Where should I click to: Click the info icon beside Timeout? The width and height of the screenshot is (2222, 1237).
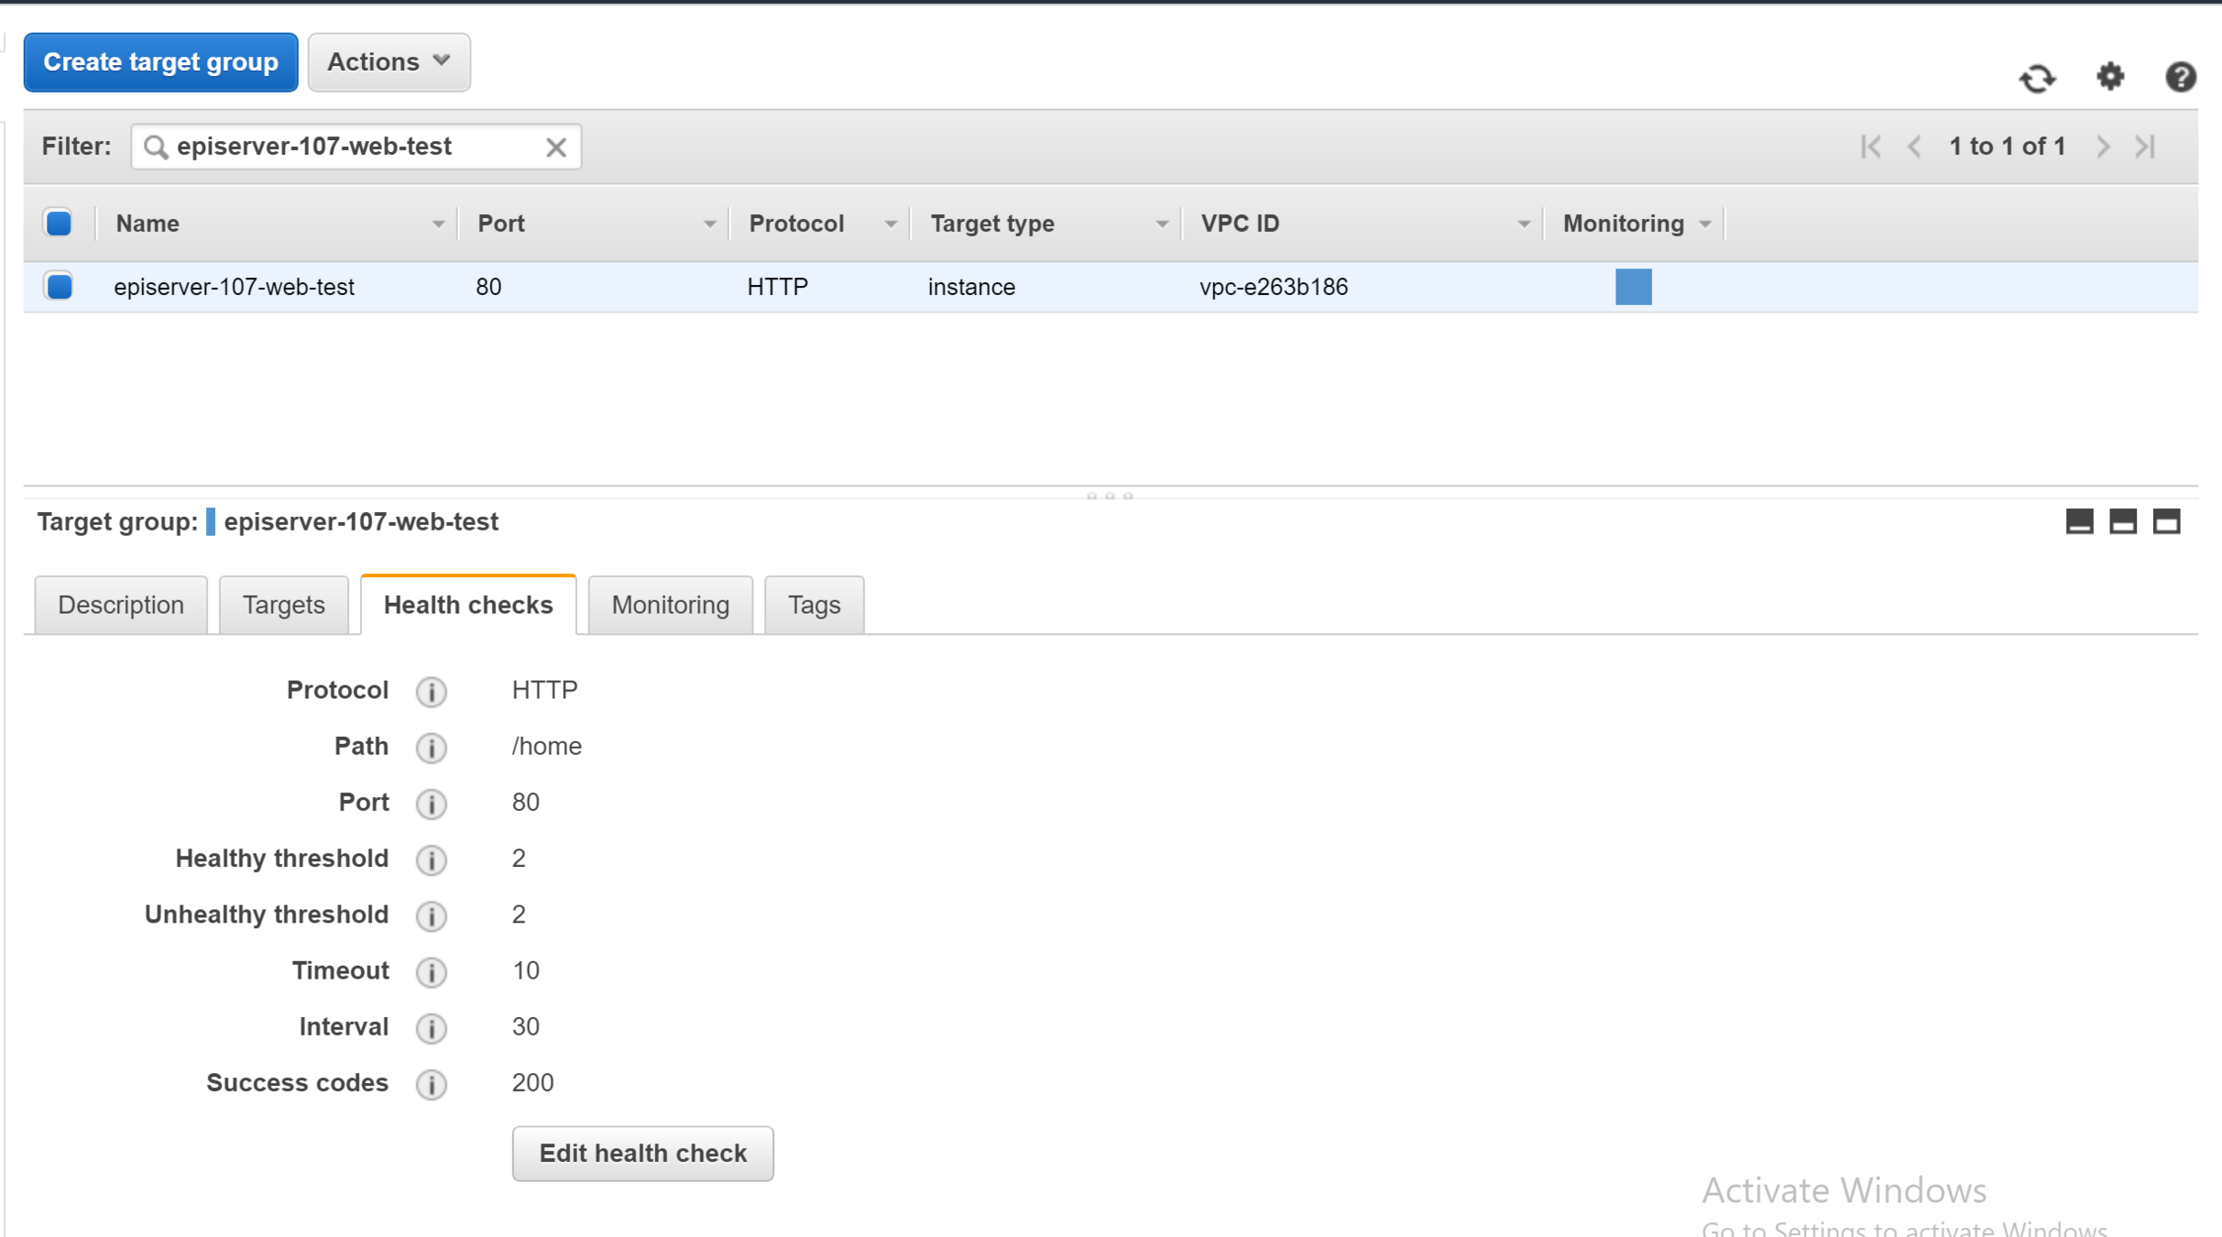point(431,972)
